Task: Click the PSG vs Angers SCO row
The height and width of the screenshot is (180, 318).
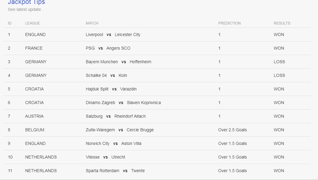Action: [157, 48]
